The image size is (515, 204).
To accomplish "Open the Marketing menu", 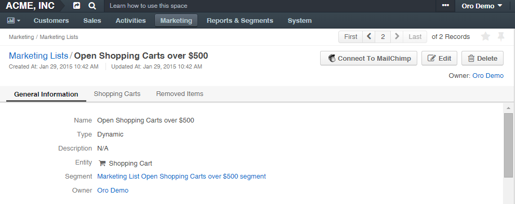I will [x=176, y=21].
